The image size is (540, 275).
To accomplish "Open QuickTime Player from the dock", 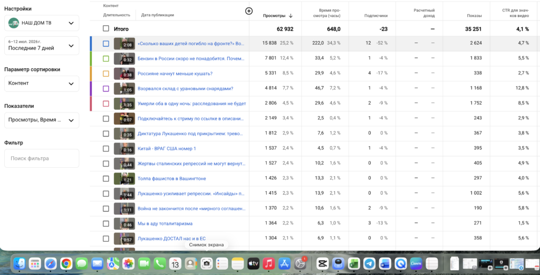I will (x=401, y=263).
